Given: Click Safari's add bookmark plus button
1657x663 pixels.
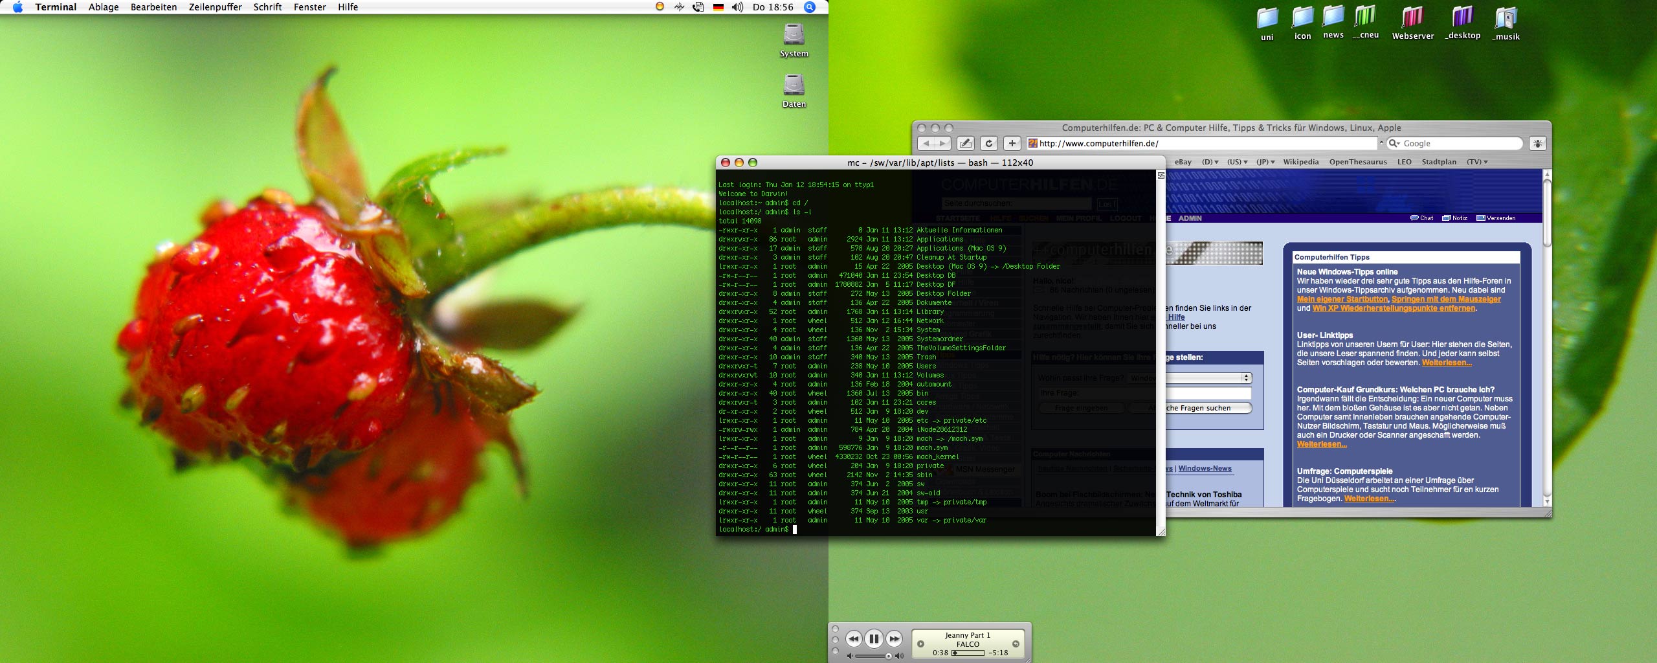Looking at the screenshot, I should click(1012, 143).
